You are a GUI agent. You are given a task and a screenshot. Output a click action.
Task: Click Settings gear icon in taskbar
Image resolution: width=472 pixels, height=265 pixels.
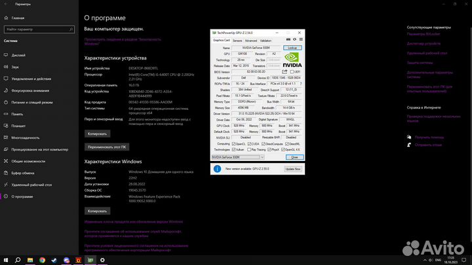tap(102, 260)
